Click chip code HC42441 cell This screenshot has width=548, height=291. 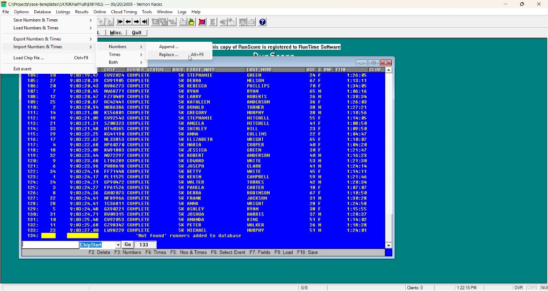[x=115, y=102]
